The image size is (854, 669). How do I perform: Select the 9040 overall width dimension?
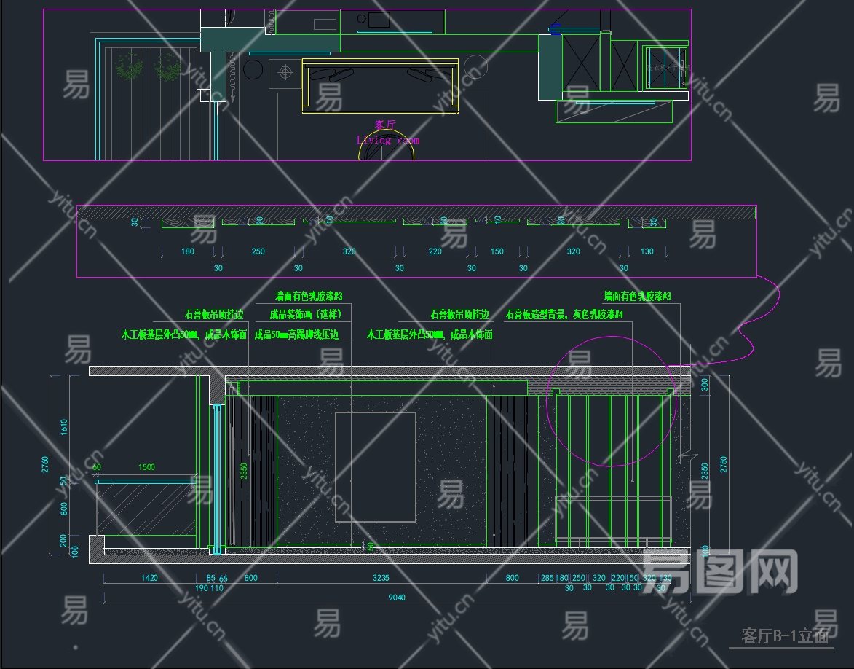[x=397, y=597]
